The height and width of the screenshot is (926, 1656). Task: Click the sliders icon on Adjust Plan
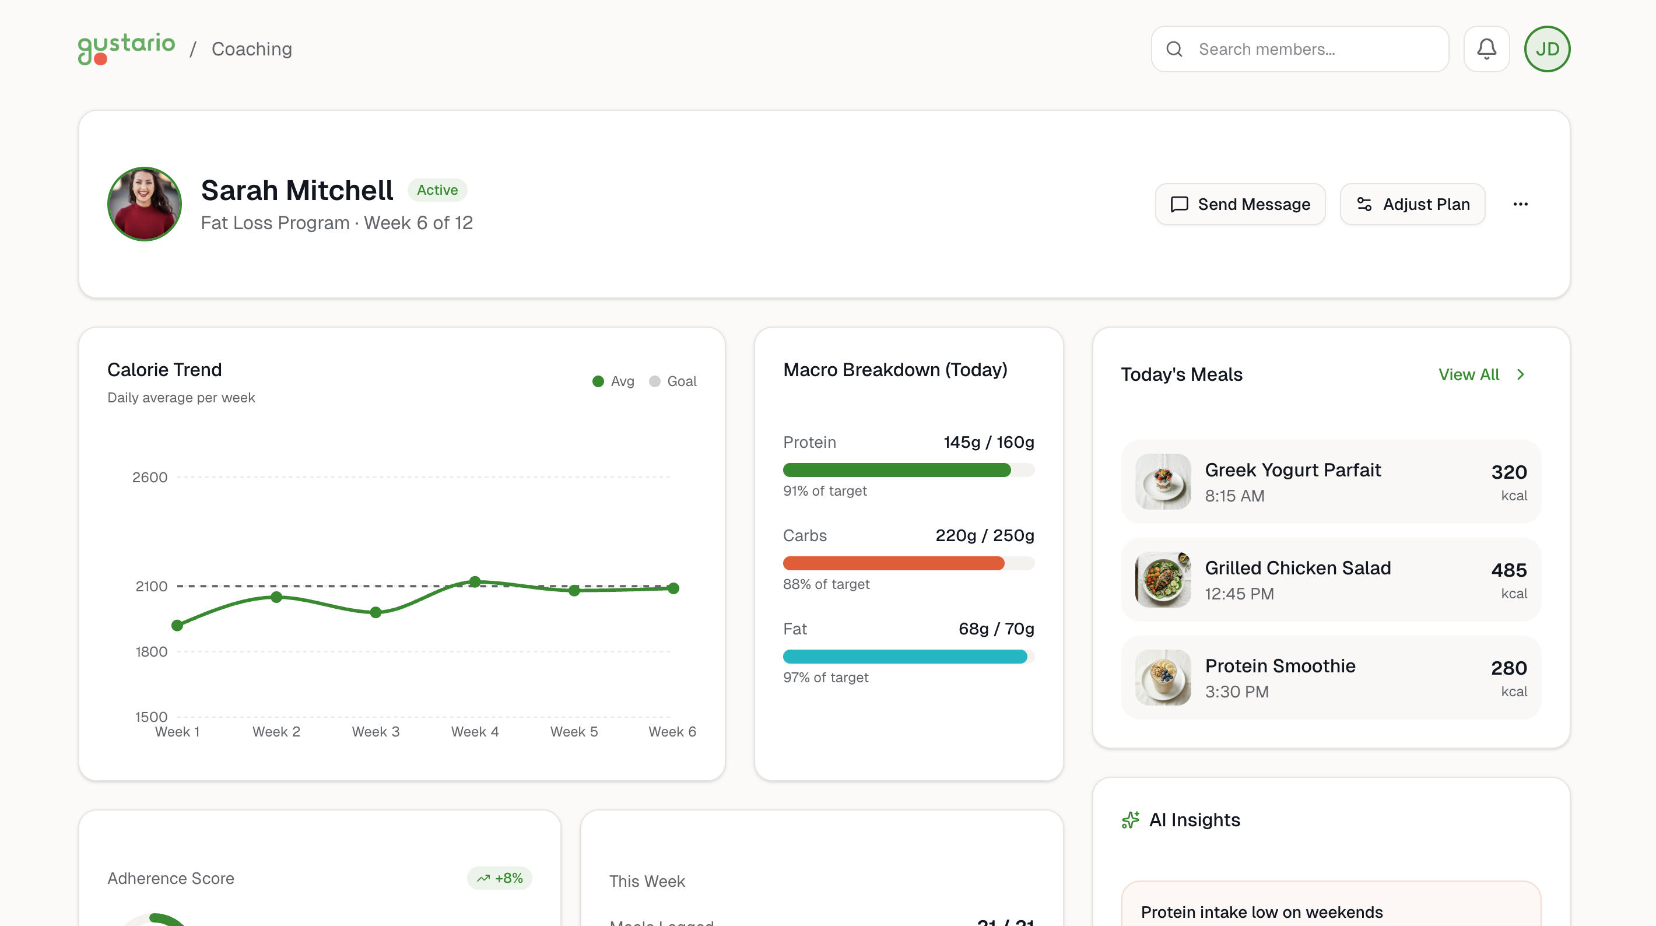(1366, 205)
